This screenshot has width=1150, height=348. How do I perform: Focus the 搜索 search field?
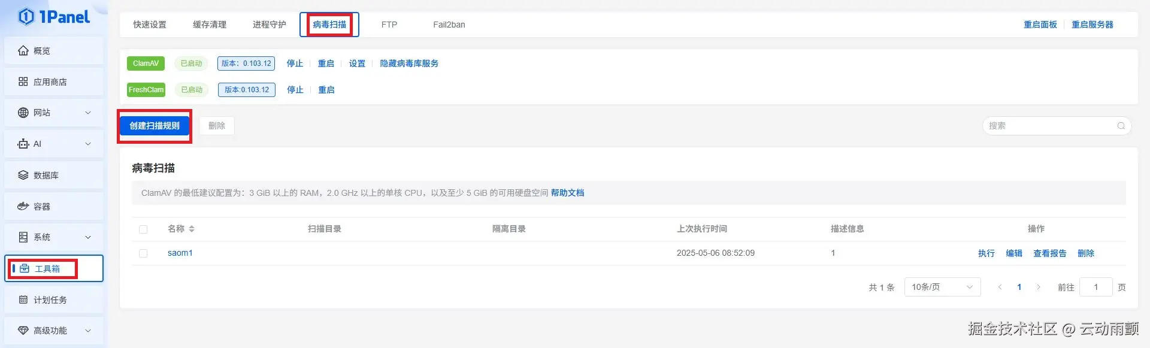(x=1057, y=126)
